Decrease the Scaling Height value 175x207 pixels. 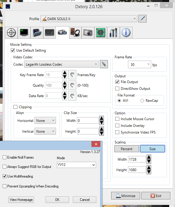point(149,172)
